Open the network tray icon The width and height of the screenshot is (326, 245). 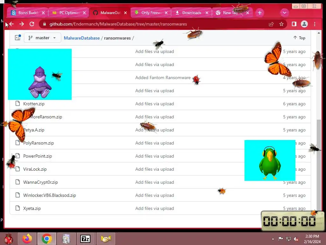tap(288, 239)
